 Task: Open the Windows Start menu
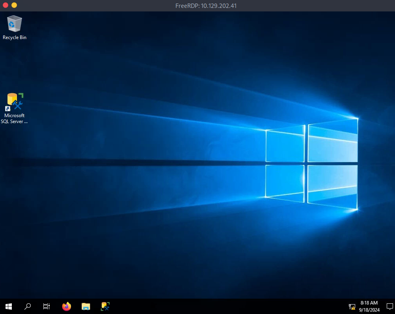pos(9,307)
